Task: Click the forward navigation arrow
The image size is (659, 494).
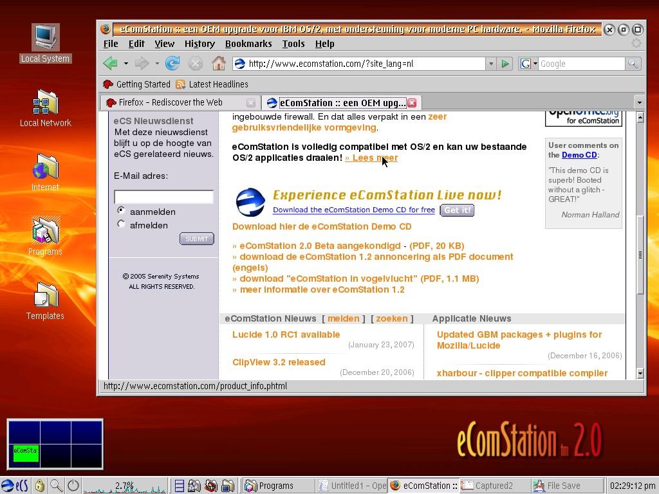Action: pos(142,64)
